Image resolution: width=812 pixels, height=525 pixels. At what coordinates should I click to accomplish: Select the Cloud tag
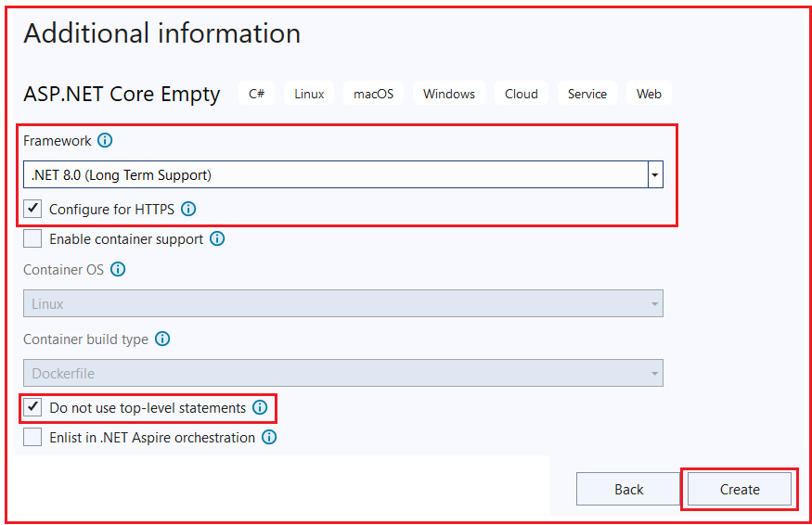click(522, 94)
